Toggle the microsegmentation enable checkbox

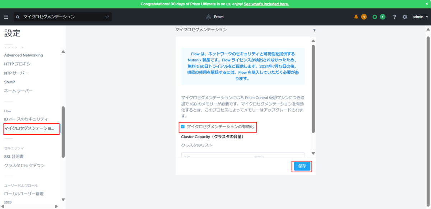183,126
